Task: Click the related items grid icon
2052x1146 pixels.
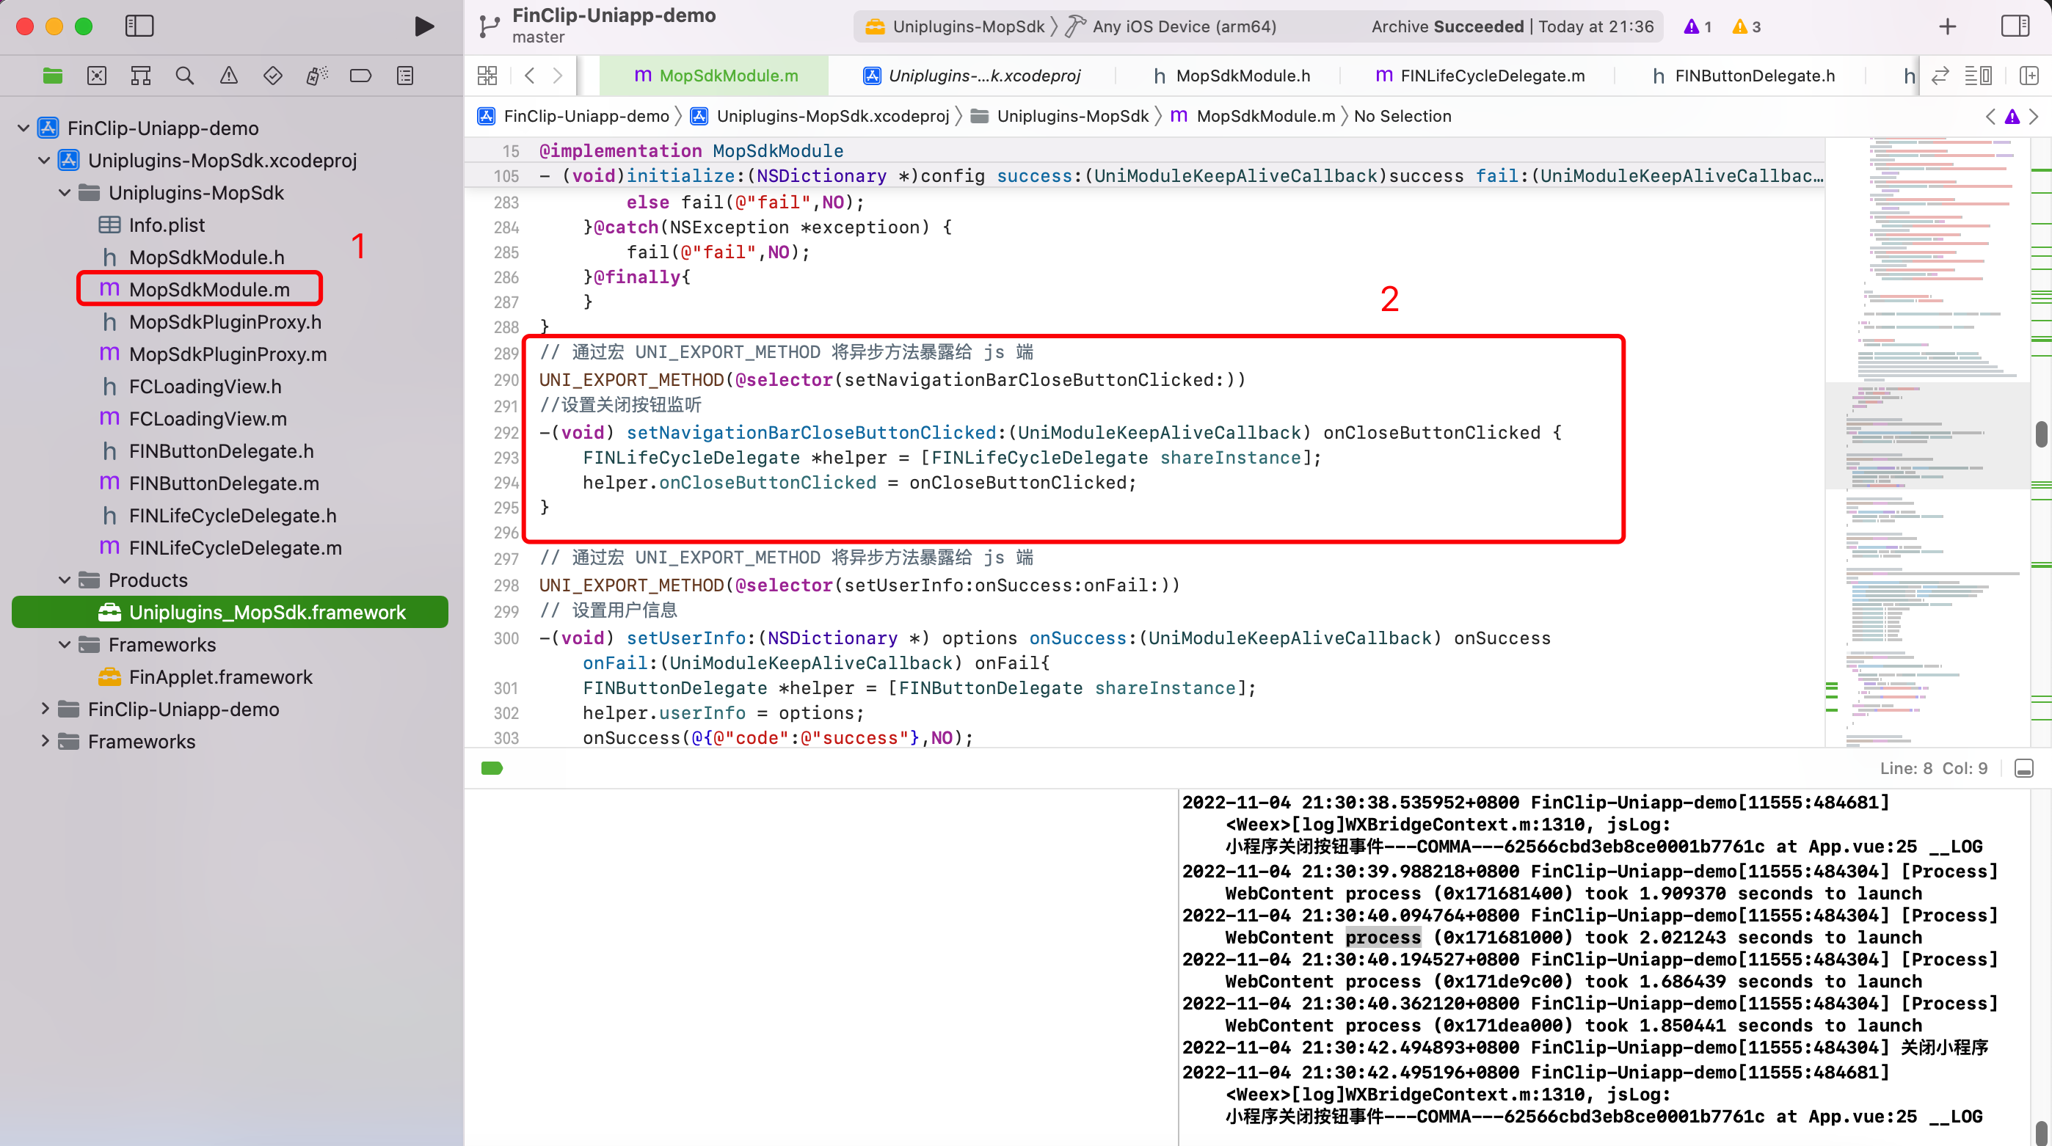Action: [x=487, y=76]
